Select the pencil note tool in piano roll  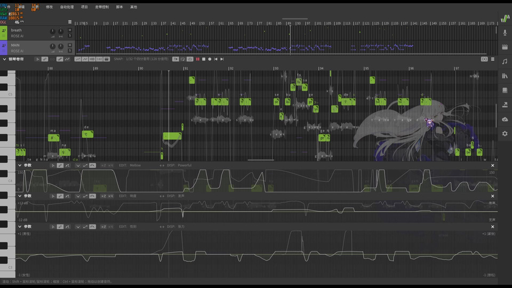(x=45, y=59)
